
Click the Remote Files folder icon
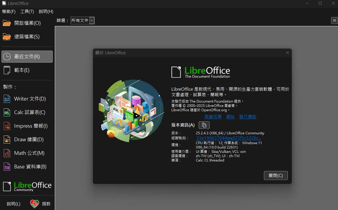point(7,37)
